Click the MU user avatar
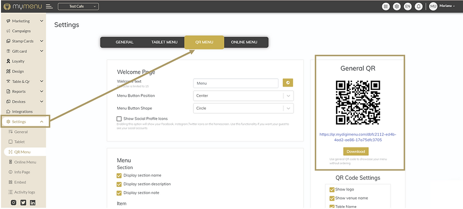463x209 pixels. [433, 6]
